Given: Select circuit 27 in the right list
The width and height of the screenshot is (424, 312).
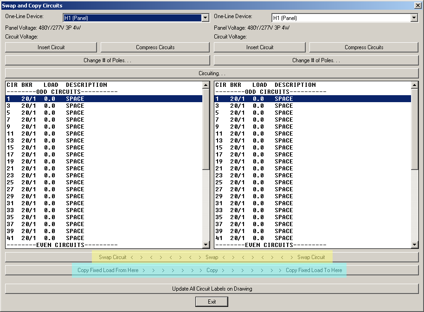Looking at the screenshot, I should point(313,189).
